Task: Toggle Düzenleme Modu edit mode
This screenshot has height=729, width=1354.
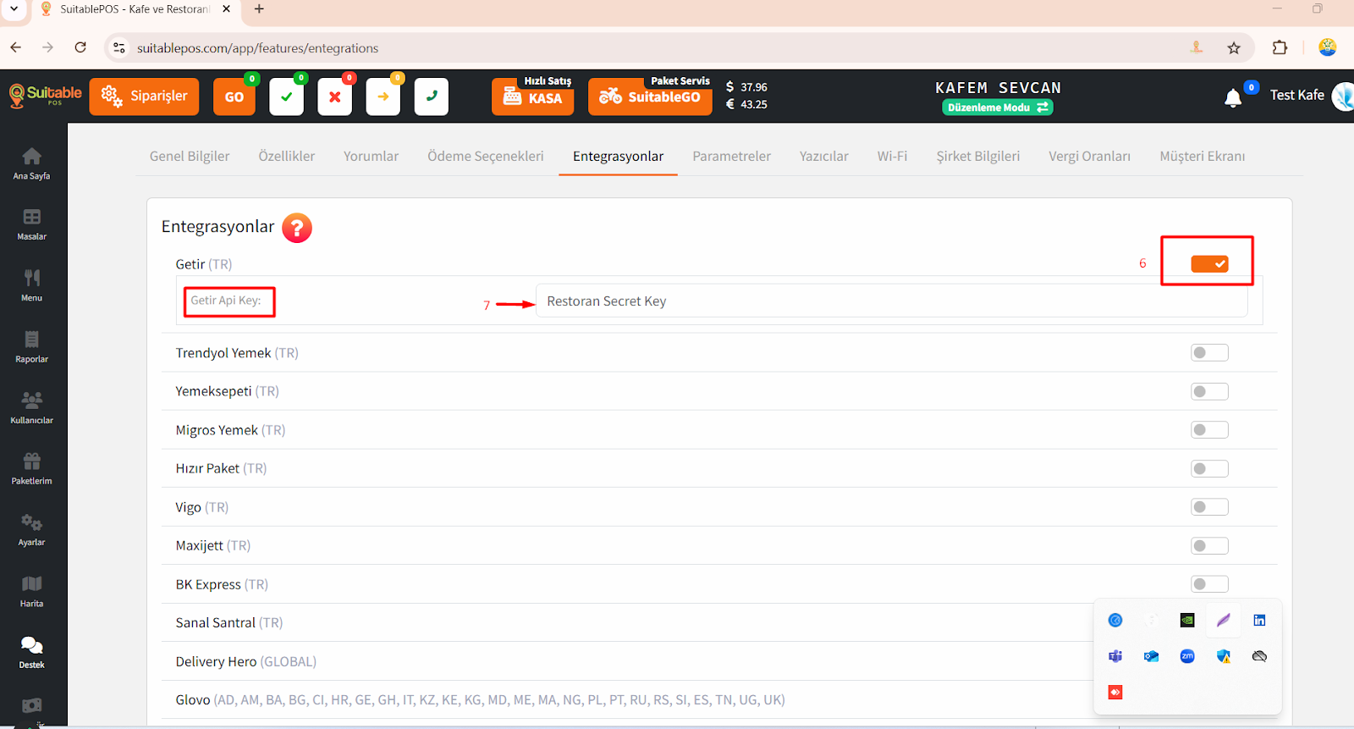Action: coord(998,108)
